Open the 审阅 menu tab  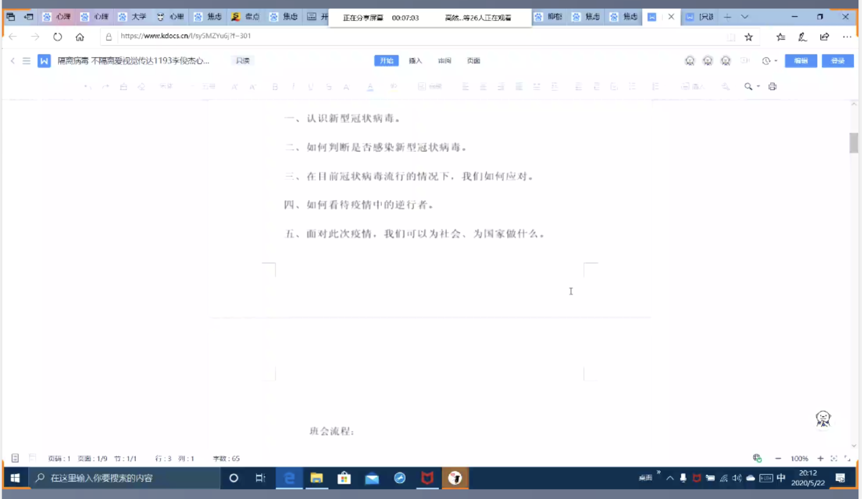[444, 60]
